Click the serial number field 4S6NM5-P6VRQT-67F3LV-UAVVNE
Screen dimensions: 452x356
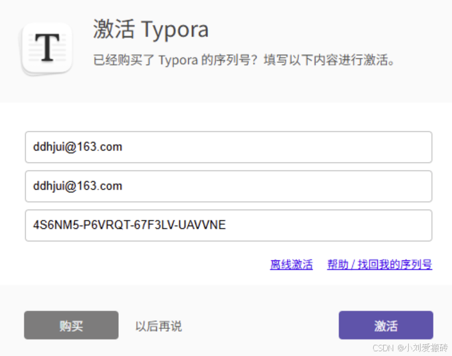[228, 225]
